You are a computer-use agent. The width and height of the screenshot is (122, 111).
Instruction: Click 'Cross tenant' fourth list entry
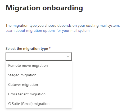coord(19,94)
